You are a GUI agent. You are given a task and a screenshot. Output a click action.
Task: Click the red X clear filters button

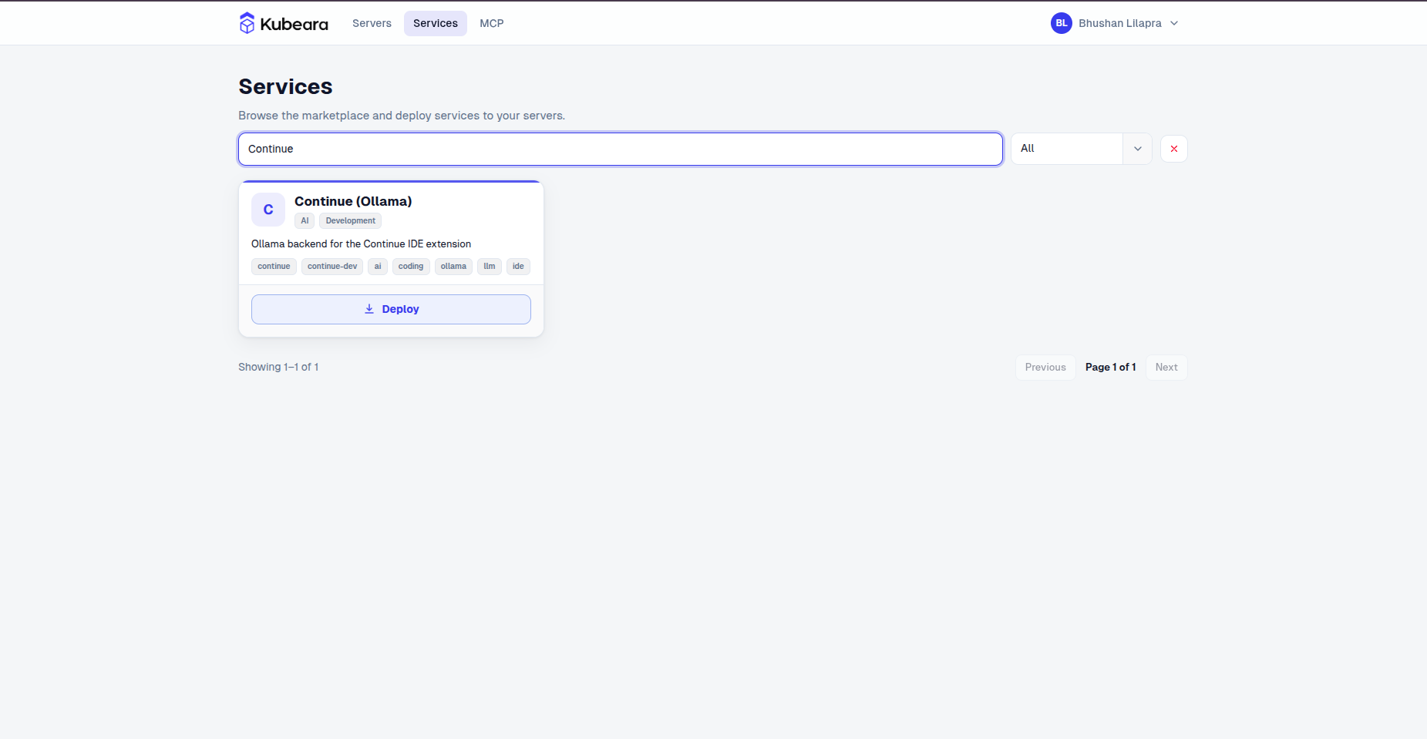pos(1173,149)
